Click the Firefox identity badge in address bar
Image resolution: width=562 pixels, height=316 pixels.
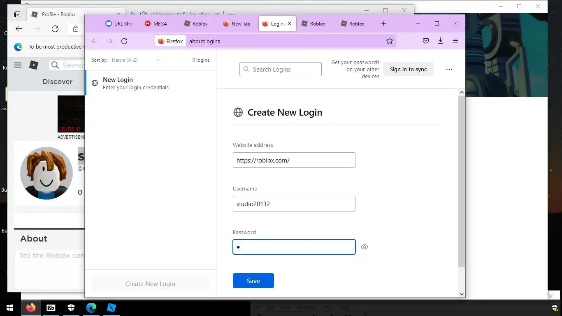pyautogui.click(x=170, y=41)
